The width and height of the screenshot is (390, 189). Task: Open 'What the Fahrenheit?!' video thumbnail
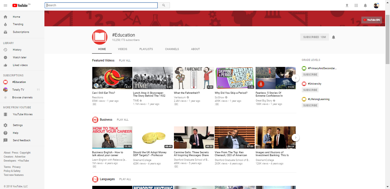[194, 78]
